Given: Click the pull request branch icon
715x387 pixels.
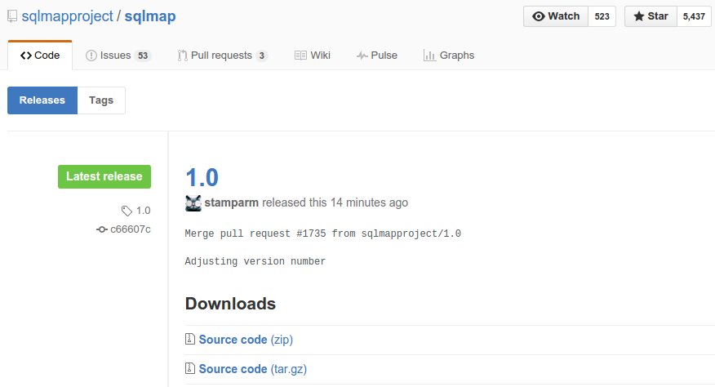Looking at the screenshot, I should click(x=182, y=56).
